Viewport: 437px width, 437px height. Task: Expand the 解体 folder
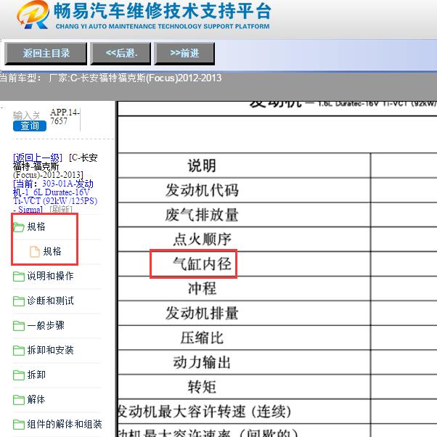tap(36, 399)
